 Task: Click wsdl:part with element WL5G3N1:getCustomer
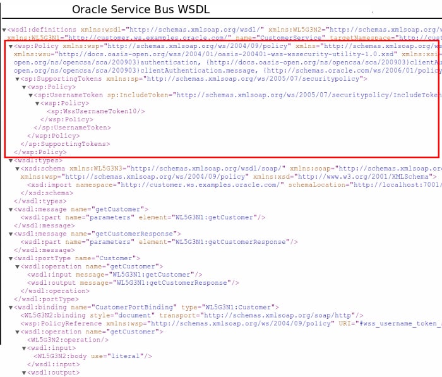(143, 218)
